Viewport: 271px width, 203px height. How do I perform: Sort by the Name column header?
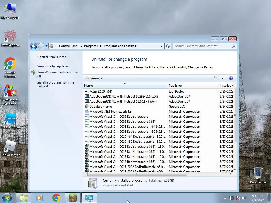pyautogui.click(x=125, y=85)
